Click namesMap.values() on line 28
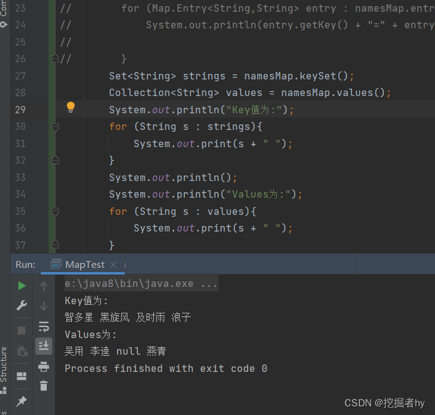The height and width of the screenshot is (415, 435). click(333, 93)
